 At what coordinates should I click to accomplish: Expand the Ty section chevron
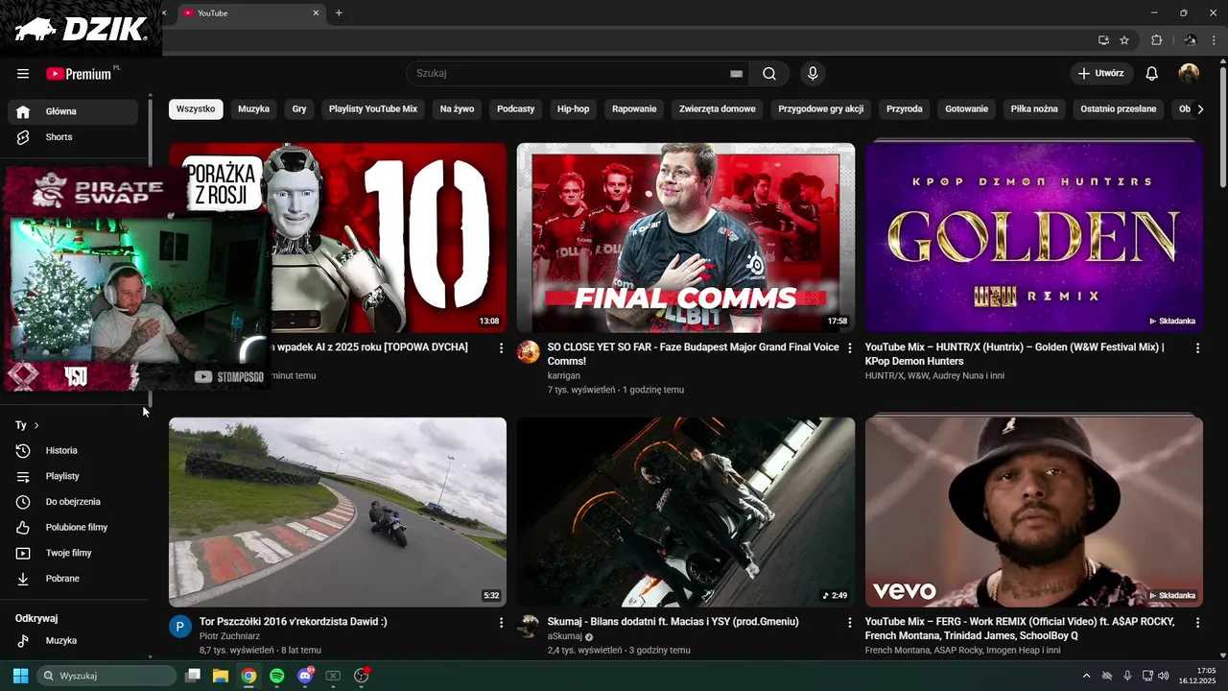[x=36, y=425]
